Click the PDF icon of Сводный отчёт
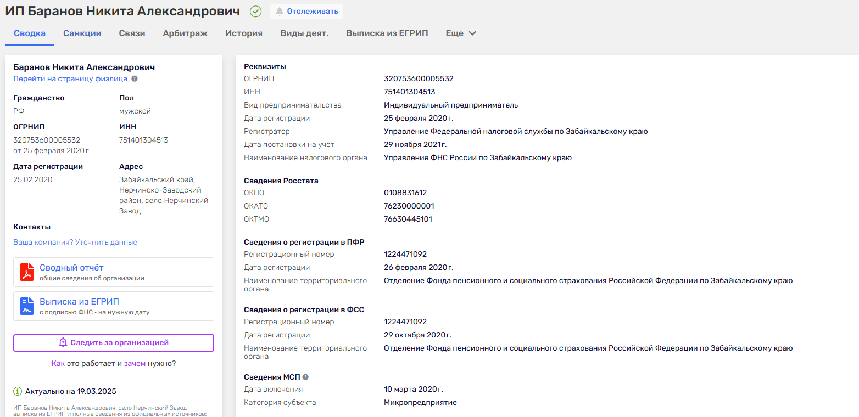This screenshot has height=417, width=859. [x=27, y=272]
